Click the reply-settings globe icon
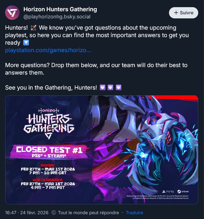This screenshot has width=204, height=219. [54, 213]
